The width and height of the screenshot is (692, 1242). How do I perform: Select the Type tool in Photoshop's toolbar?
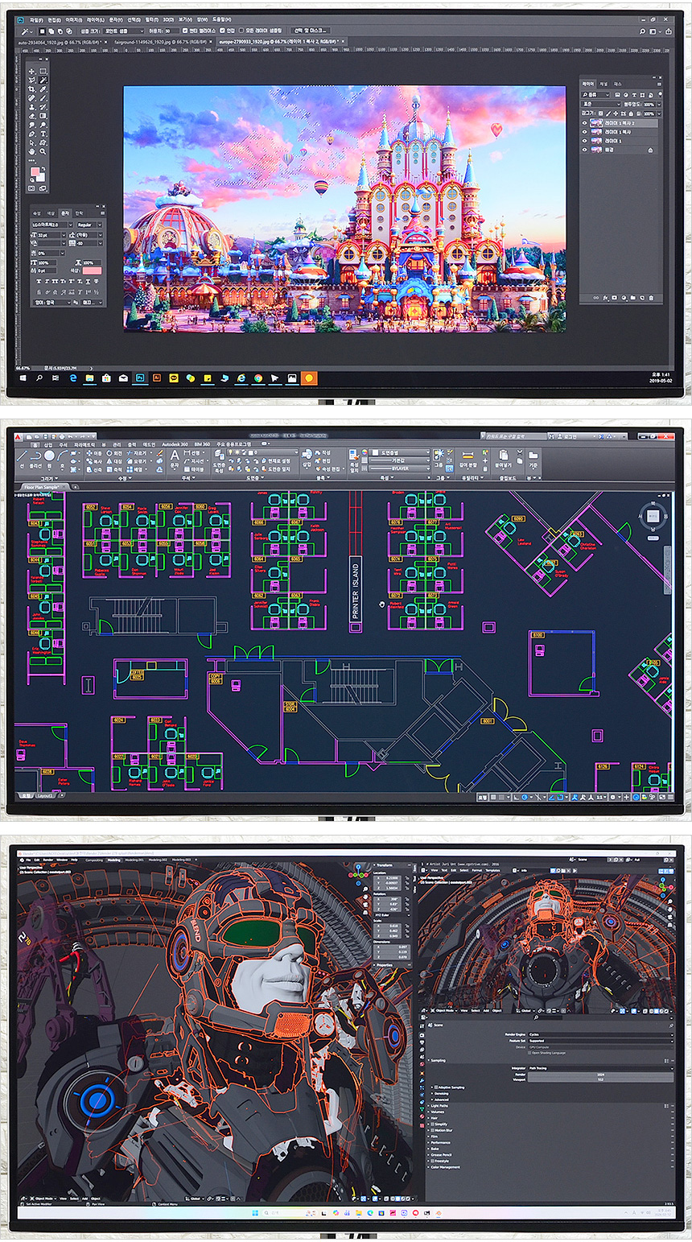pos(43,134)
